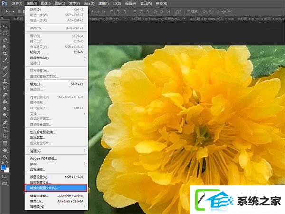Viewport: 285px width, 214px height.
Task: Select the Brush tool
Action: 5,75
